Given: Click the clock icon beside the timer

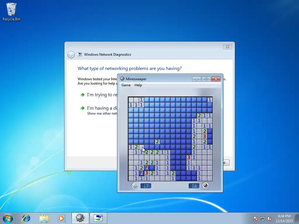Looking at the screenshot, I should [x=135, y=185].
